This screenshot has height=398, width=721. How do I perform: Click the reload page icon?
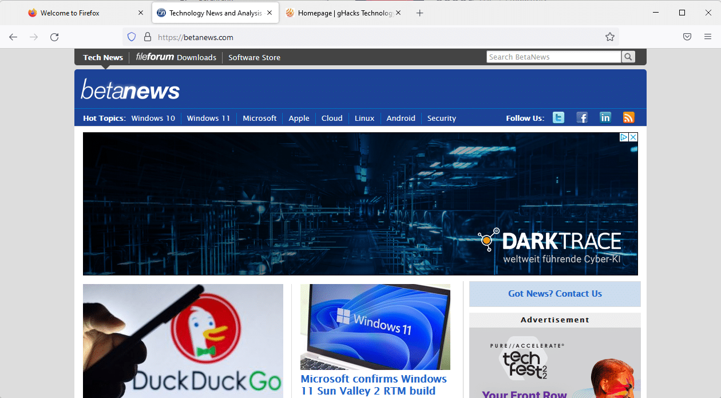54,37
